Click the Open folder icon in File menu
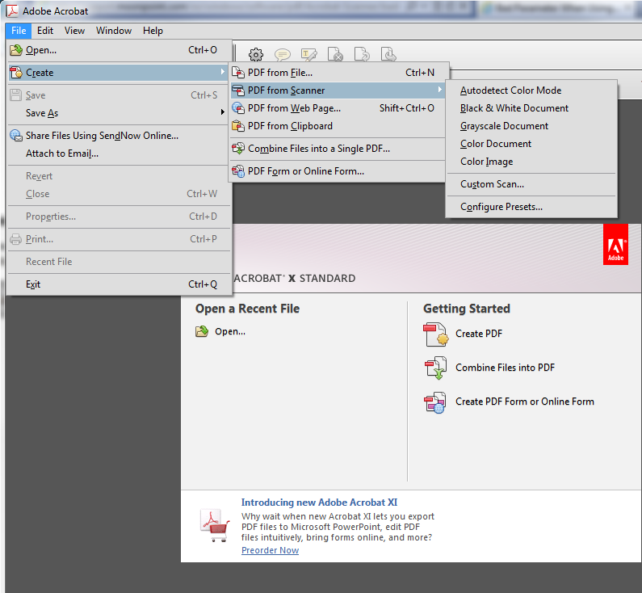 point(16,50)
